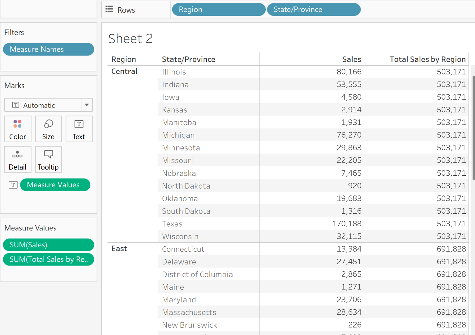Open Detail options on the Marks card

[x=18, y=159]
